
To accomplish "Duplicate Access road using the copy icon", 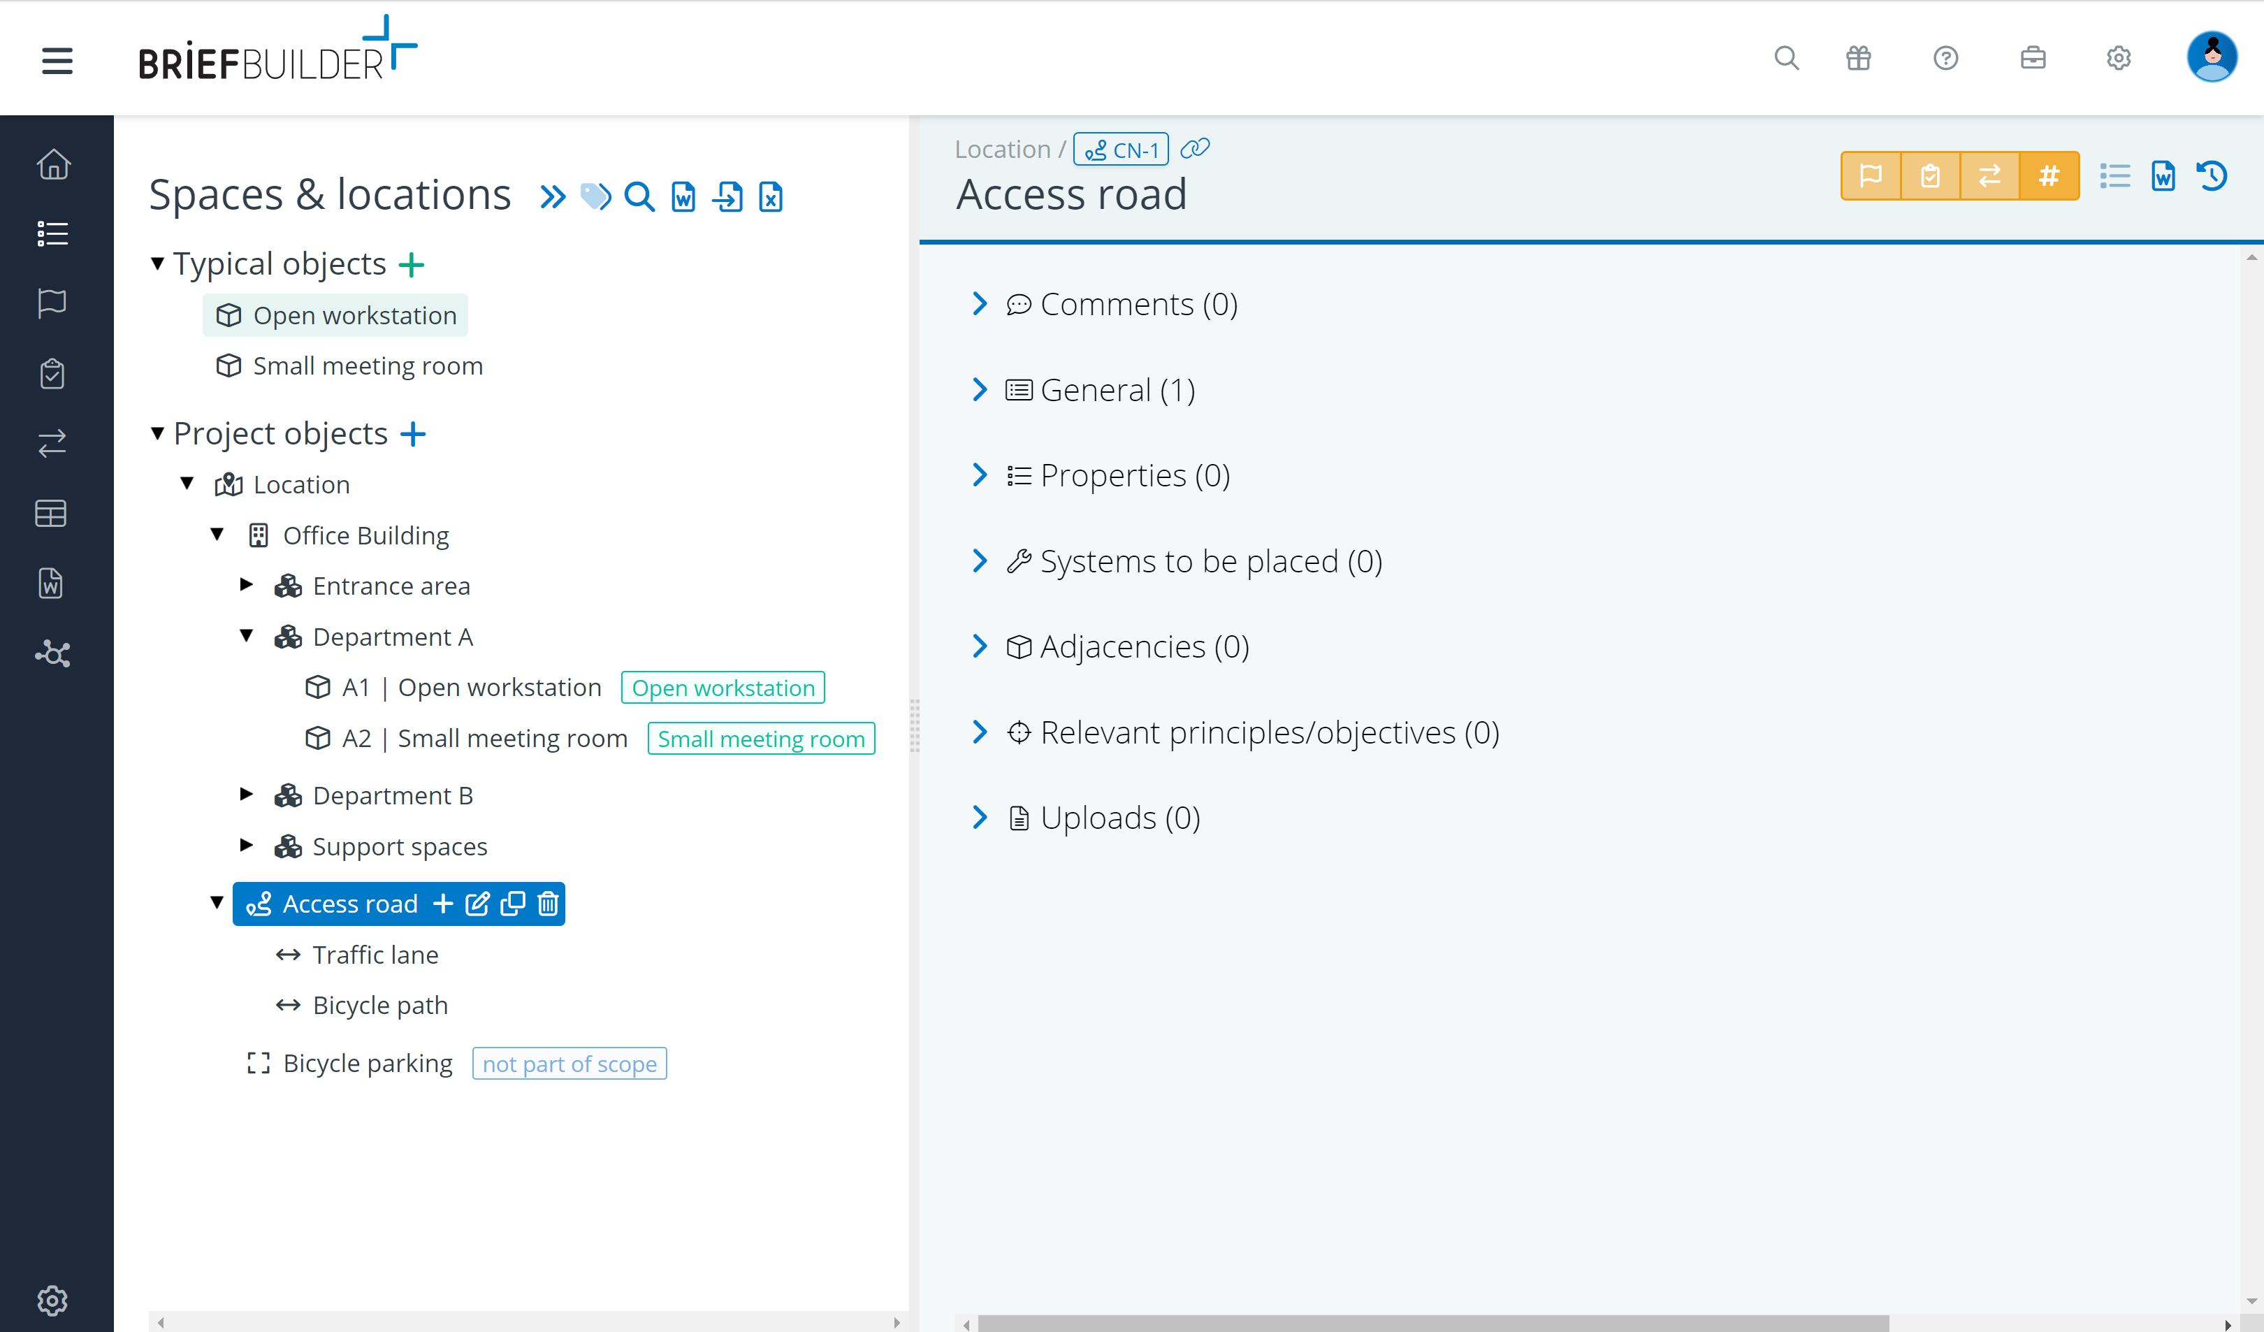I will [x=512, y=904].
